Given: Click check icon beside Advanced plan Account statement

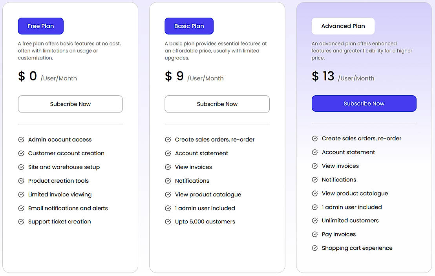Looking at the screenshot, I should point(315,152).
